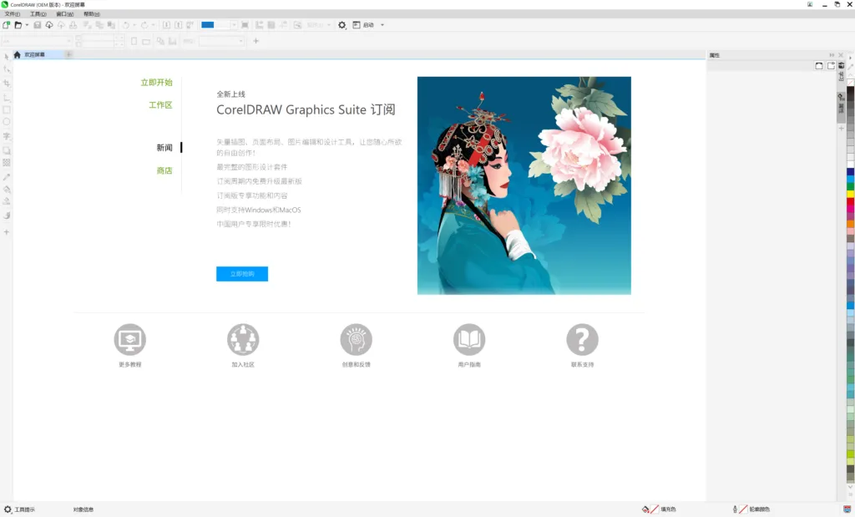Click the 填充色 fill indicator in status bar
The height and width of the screenshot is (517, 855).
[659, 509]
